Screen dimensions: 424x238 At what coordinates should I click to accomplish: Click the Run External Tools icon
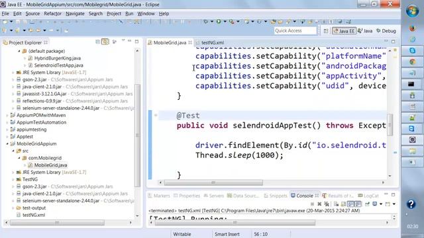(232, 22)
